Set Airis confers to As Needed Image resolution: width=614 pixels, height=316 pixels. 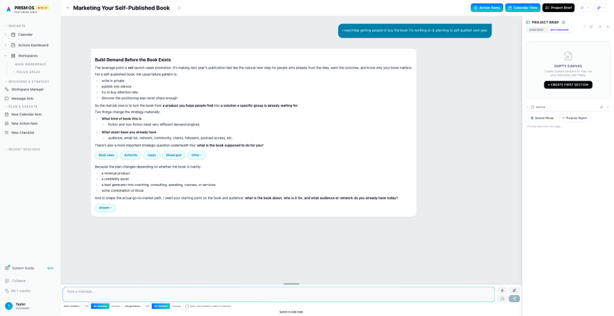coord(100,306)
